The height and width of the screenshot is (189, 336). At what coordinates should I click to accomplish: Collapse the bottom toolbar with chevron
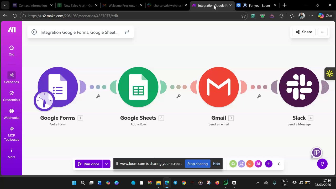[279, 164]
